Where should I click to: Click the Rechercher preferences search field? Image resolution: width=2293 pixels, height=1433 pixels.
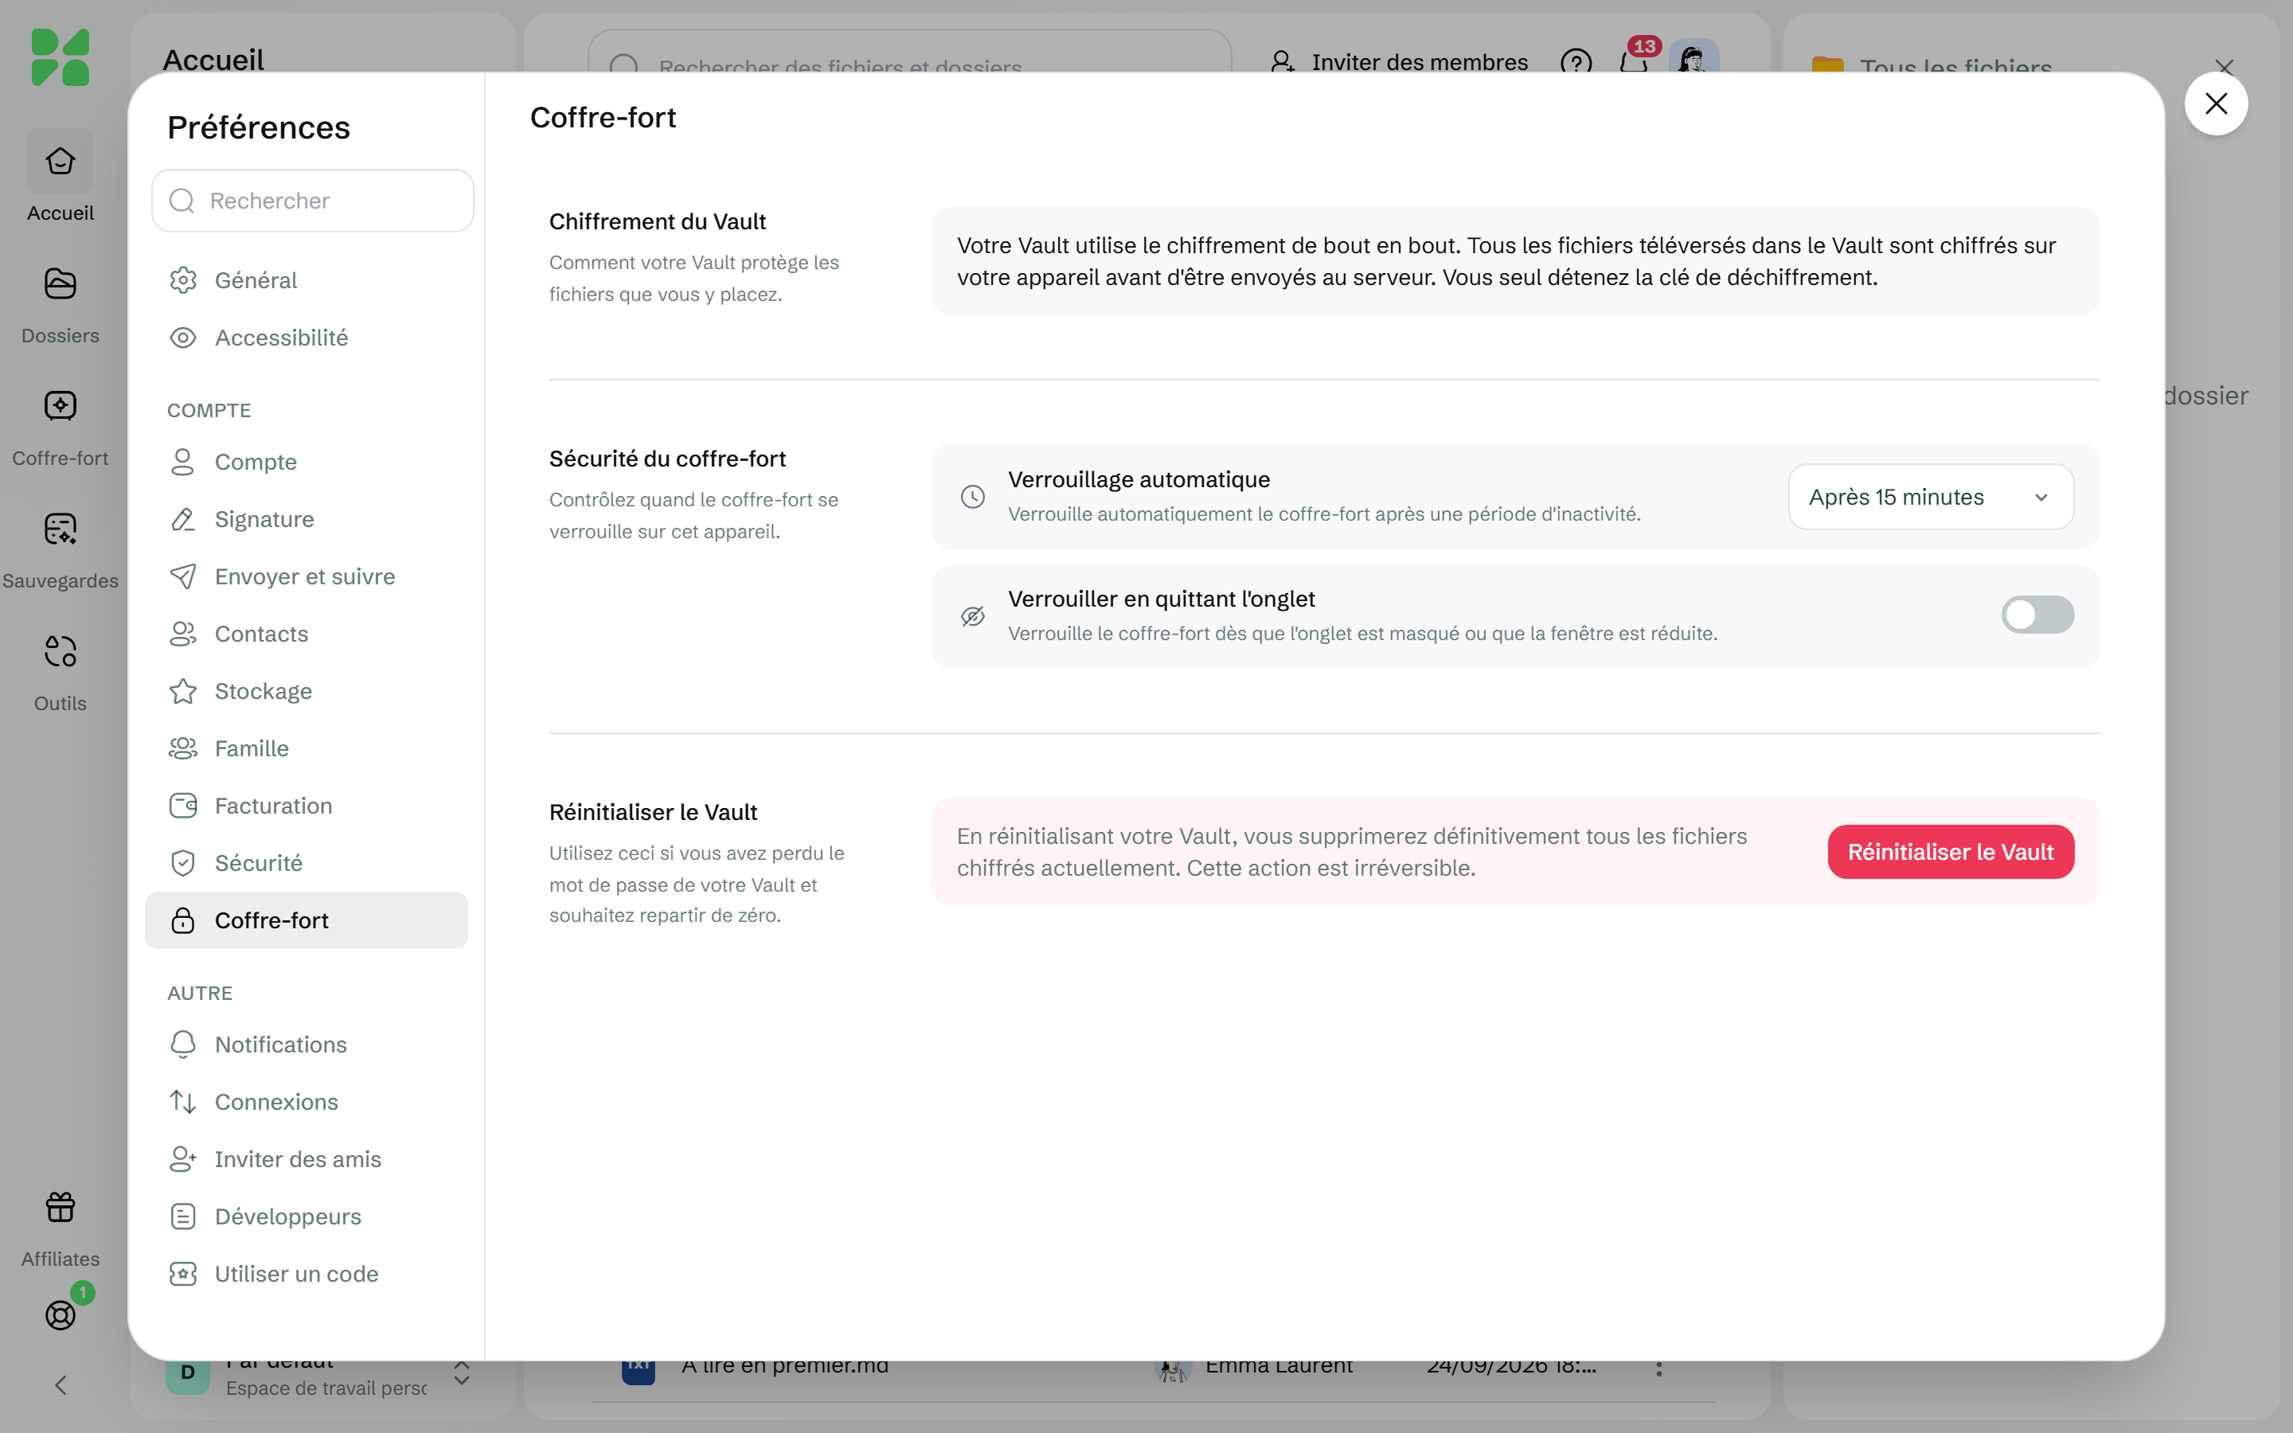(x=313, y=201)
